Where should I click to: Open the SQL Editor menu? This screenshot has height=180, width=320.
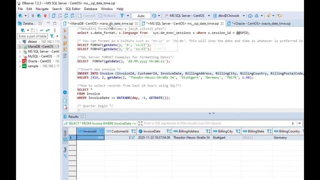click(x=73, y=9)
